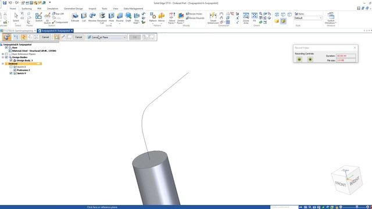Switch to the View ribbon tab
Viewport: 372px width, 209px height.
(115, 9)
